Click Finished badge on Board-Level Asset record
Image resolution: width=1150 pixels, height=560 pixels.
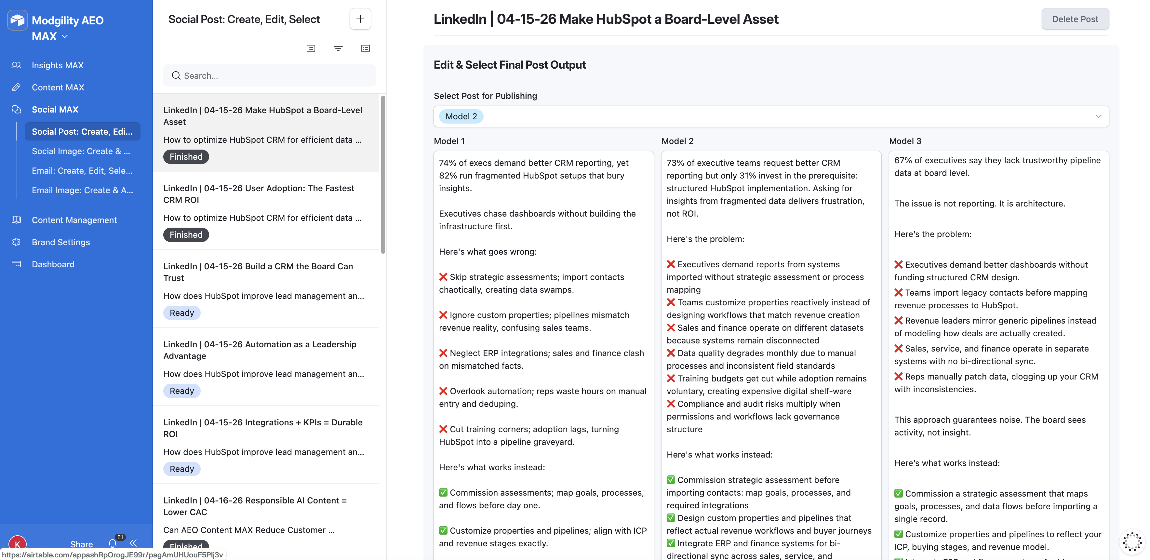[186, 157]
